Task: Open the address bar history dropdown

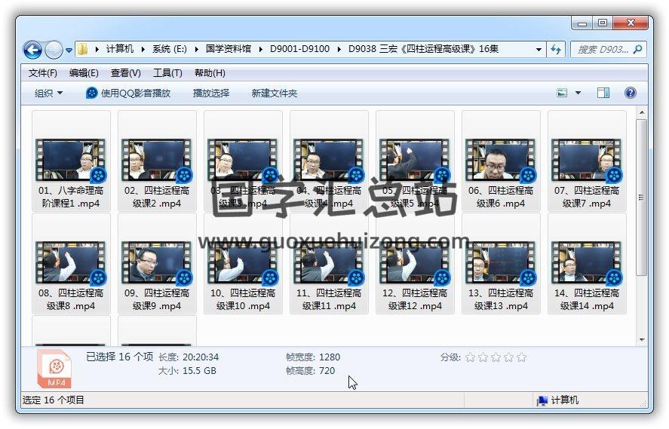Action: (x=539, y=50)
